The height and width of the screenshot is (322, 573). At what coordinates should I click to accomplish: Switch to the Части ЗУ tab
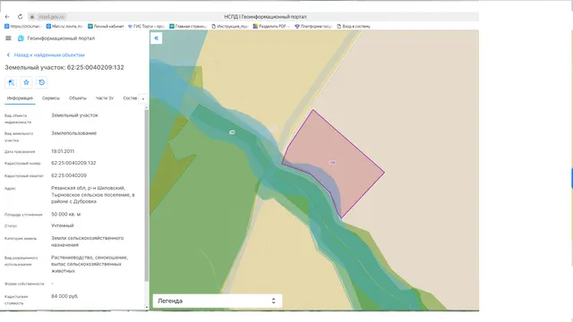tap(105, 98)
